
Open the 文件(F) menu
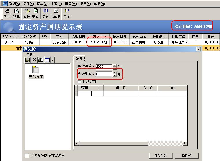[x=28, y=4]
